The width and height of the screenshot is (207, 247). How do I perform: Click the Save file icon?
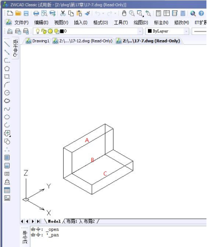[x=26, y=13]
